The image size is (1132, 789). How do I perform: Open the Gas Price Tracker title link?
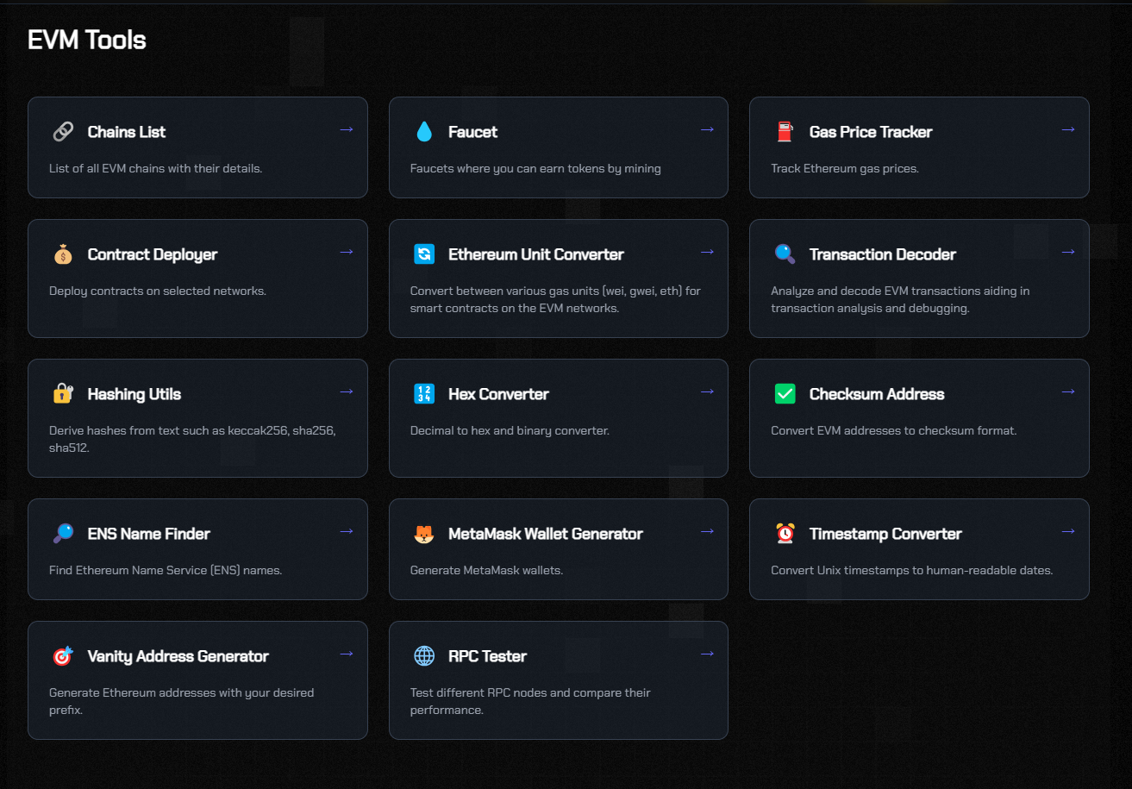(x=871, y=132)
